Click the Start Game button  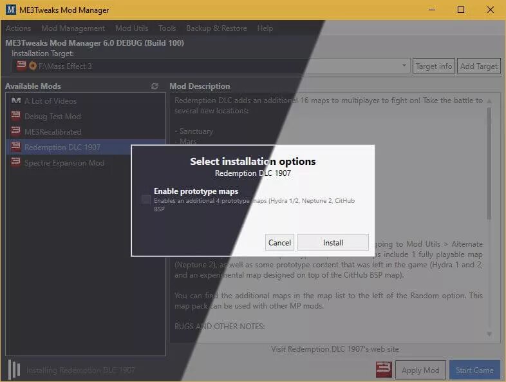(x=474, y=370)
